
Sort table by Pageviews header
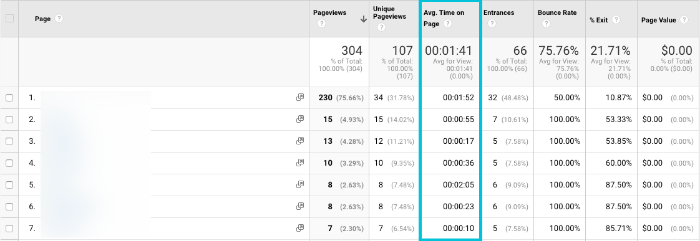330,13
